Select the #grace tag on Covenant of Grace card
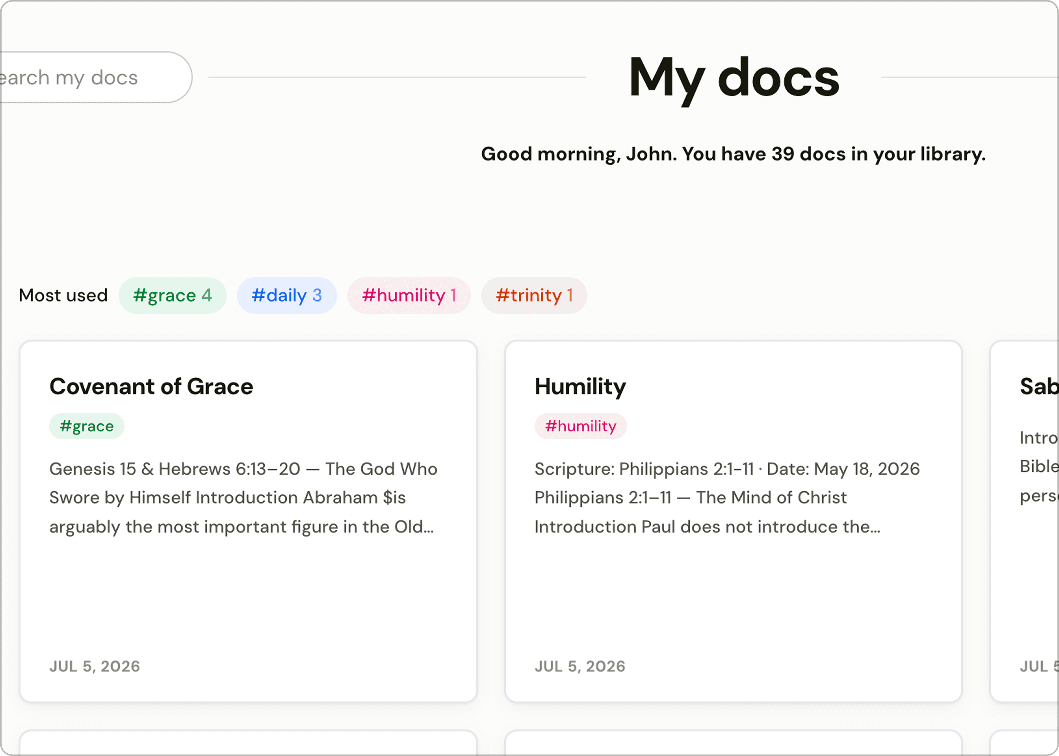This screenshot has height=756, width=1059. coord(87,426)
